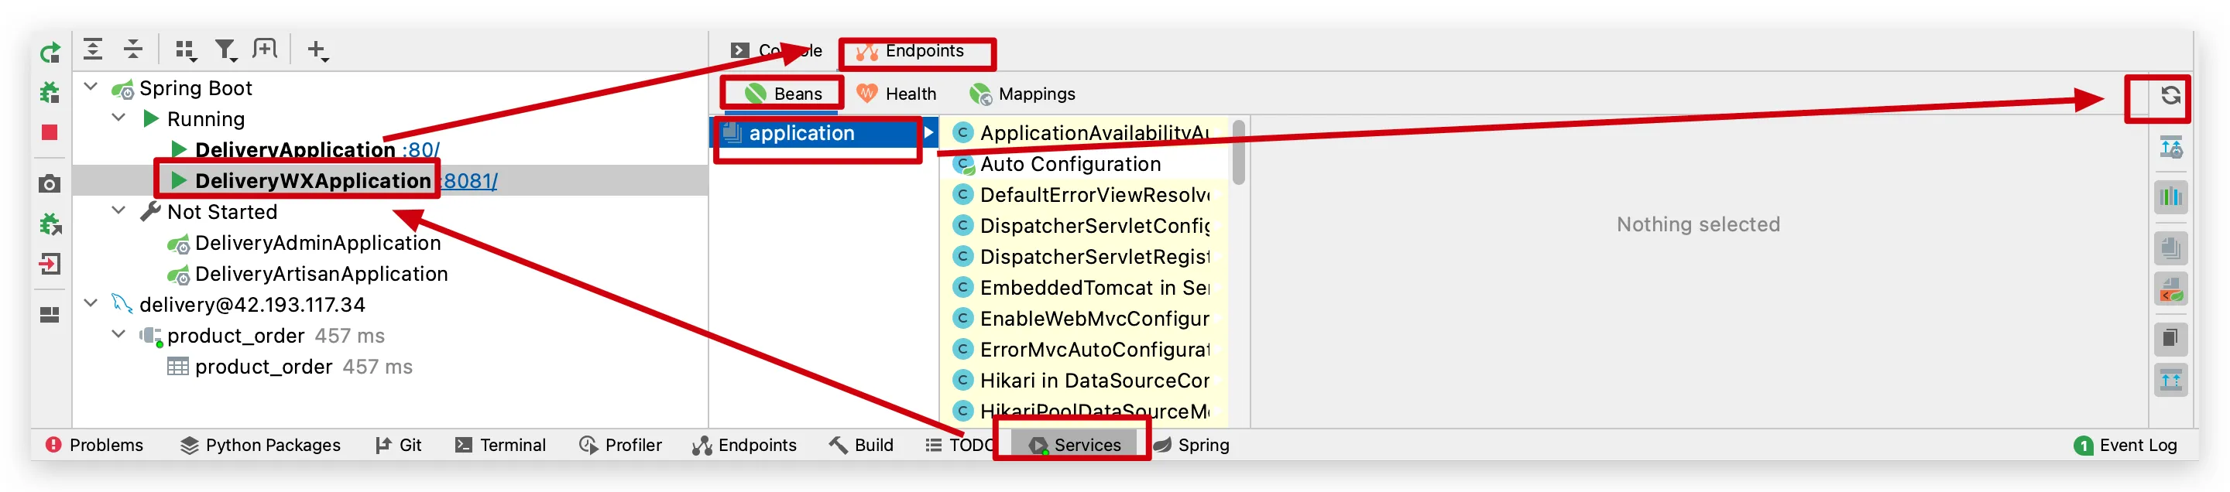Collapse the Spring Boot tree node
The width and height of the screenshot is (2230, 492).
(x=91, y=87)
